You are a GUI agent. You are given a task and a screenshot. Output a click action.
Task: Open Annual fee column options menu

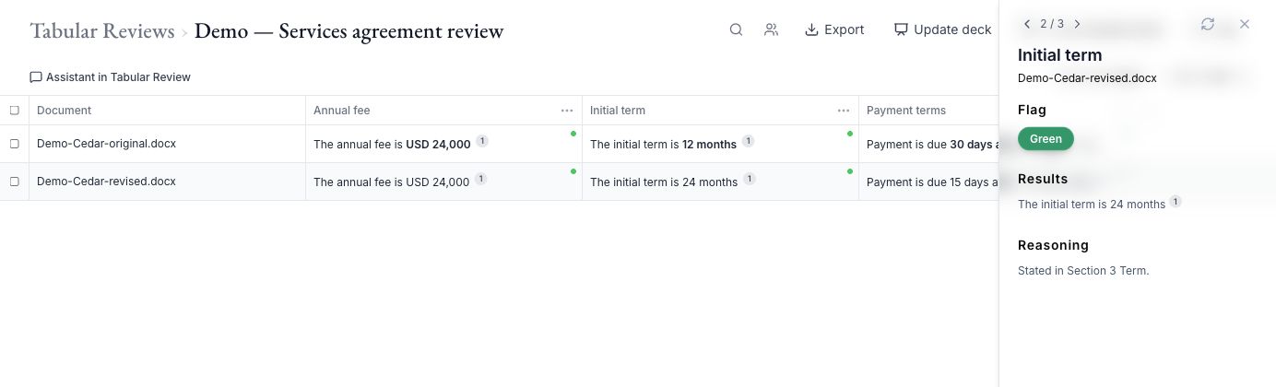[567, 111]
